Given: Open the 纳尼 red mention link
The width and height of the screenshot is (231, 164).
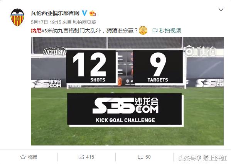Looking at the screenshot, I should tap(36, 30).
